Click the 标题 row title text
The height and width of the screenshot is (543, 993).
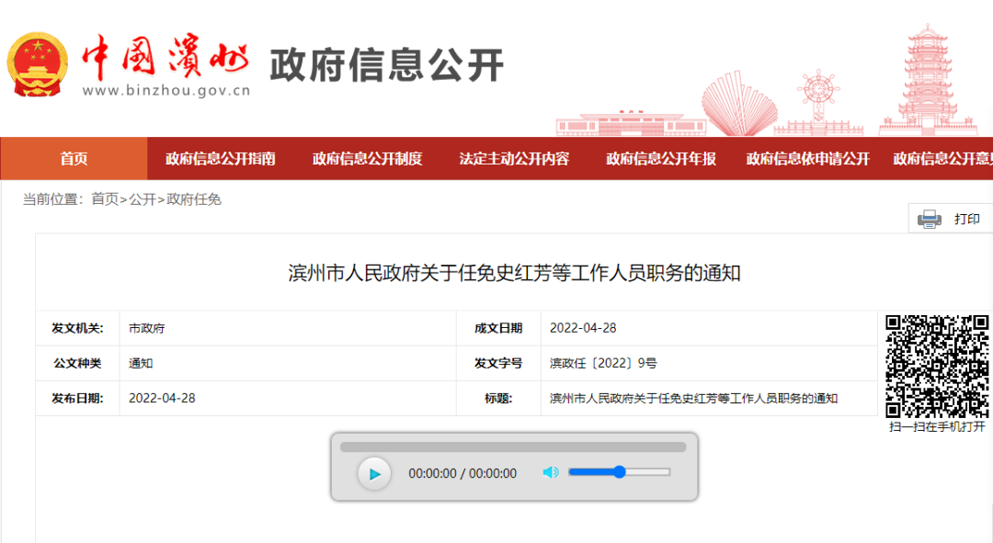(693, 398)
